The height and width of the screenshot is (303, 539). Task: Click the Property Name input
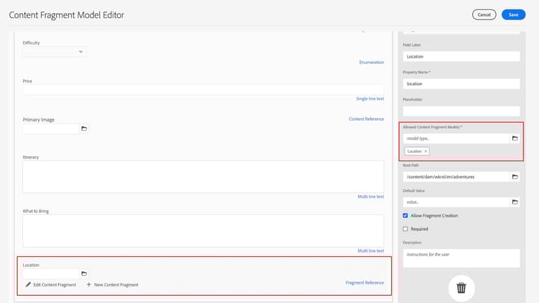pos(461,83)
